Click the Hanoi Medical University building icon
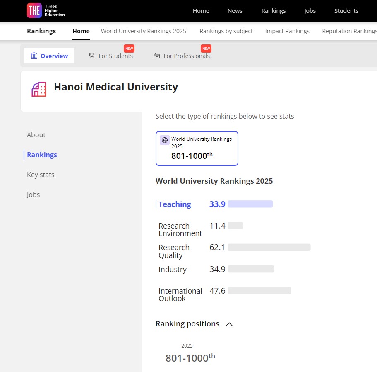The image size is (377, 372). 39,89
